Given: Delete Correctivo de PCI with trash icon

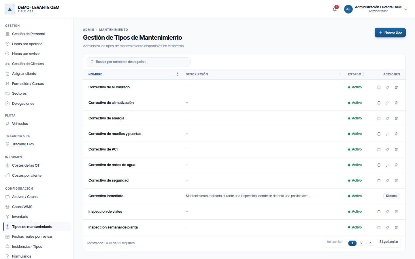Looking at the screenshot, I should pos(396,149).
